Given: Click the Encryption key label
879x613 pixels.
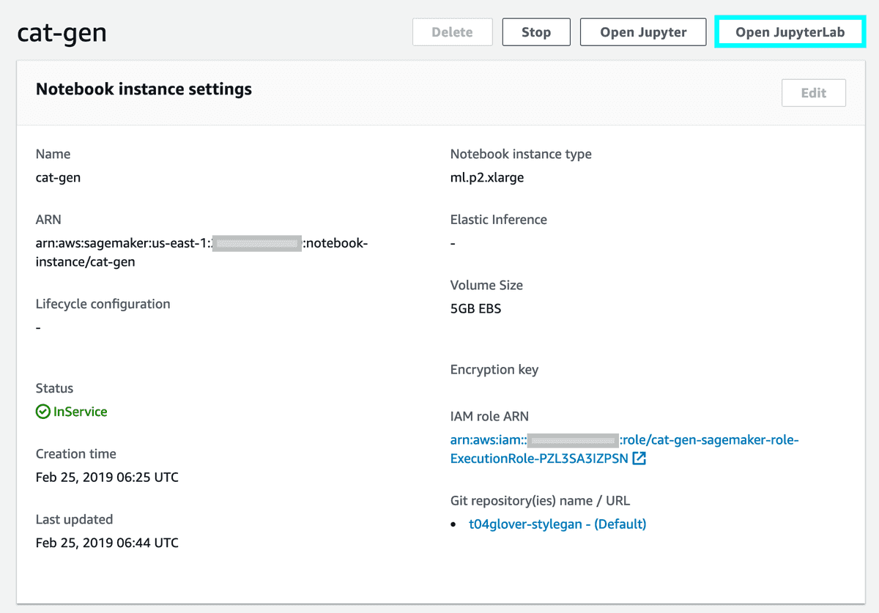Looking at the screenshot, I should coord(494,370).
